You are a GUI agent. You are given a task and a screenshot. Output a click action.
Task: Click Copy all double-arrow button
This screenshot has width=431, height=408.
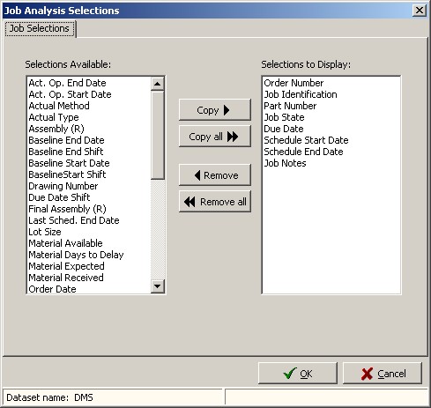[x=215, y=137]
